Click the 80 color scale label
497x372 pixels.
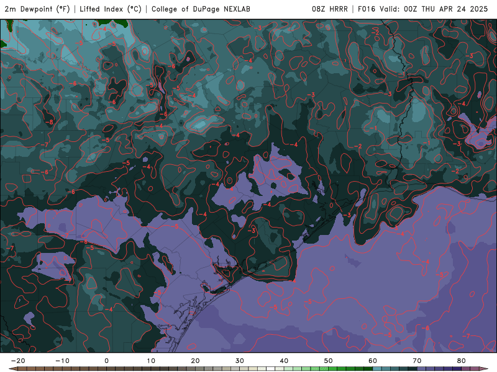(x=462, y=361)
